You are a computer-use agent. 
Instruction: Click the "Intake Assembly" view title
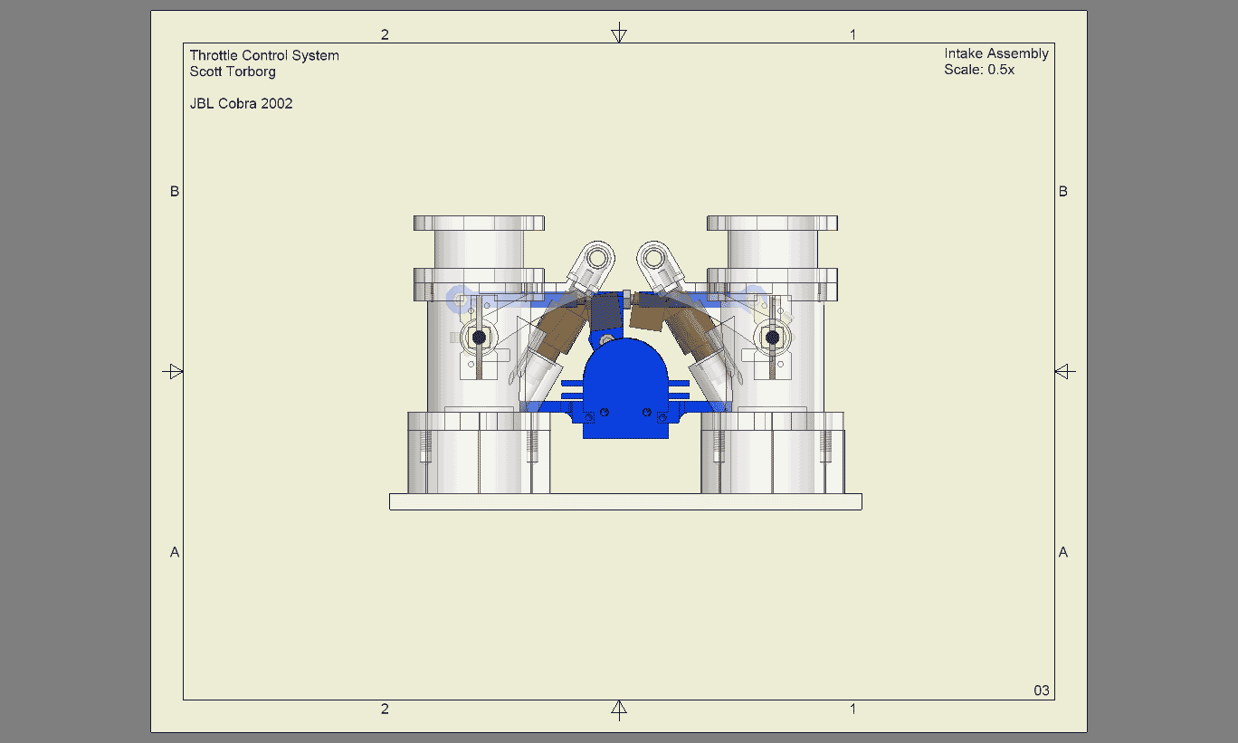996,53
